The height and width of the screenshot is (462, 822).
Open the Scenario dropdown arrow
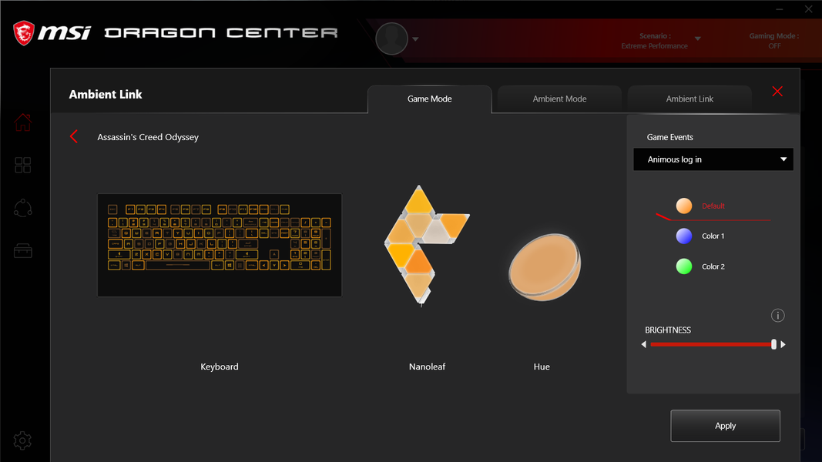pyautogui.click(x=698, y=38)
